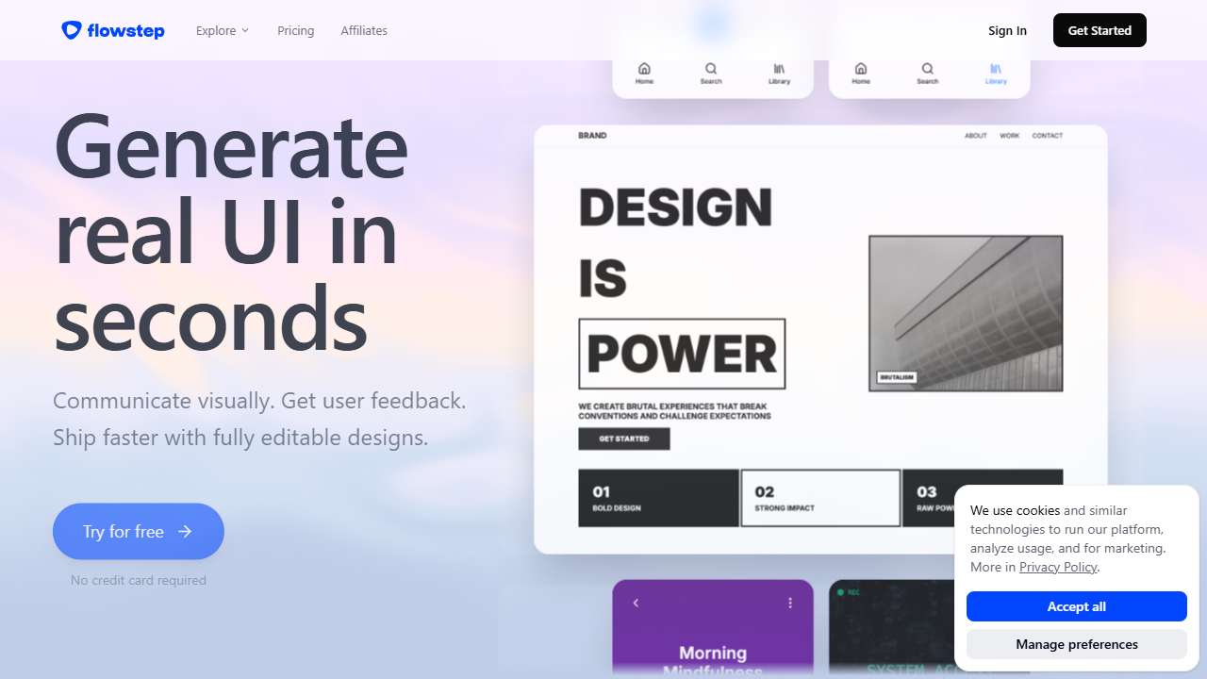Click the flowstep logo icon
1207x679 pixels.
72,30
